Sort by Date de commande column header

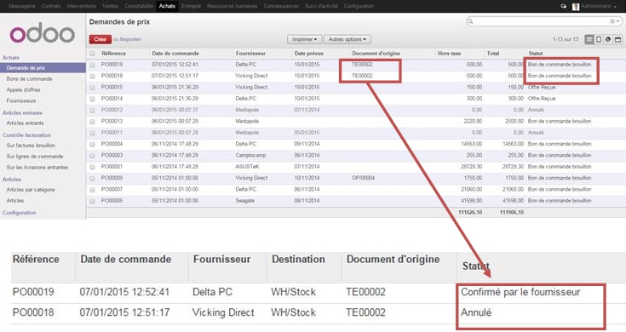point(175,53)
